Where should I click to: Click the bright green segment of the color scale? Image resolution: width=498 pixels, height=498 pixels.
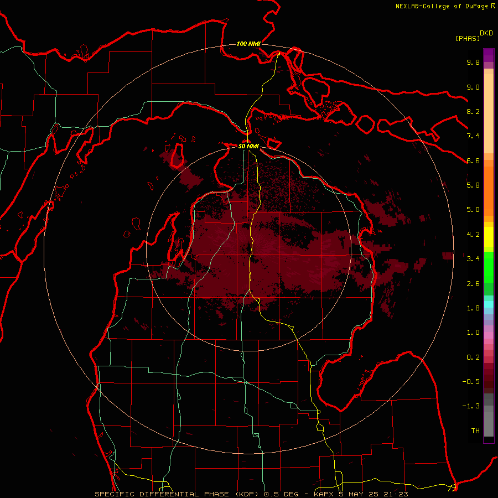489,267
